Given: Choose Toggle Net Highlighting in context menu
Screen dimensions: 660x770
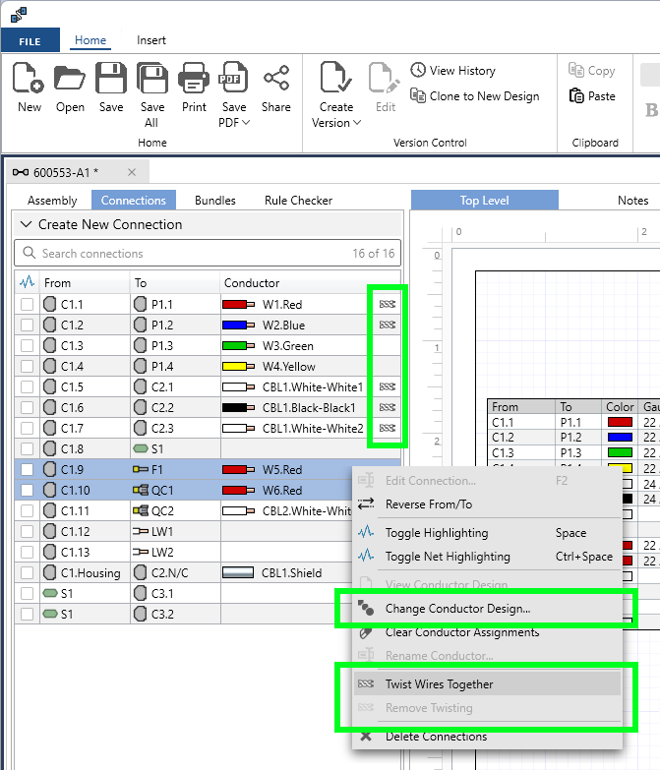Looking at the screenshot, I should tap(487, 557).
